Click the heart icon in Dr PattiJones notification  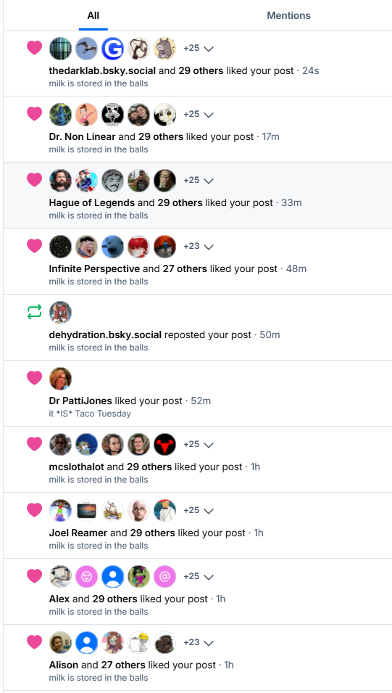pos(35,378)
